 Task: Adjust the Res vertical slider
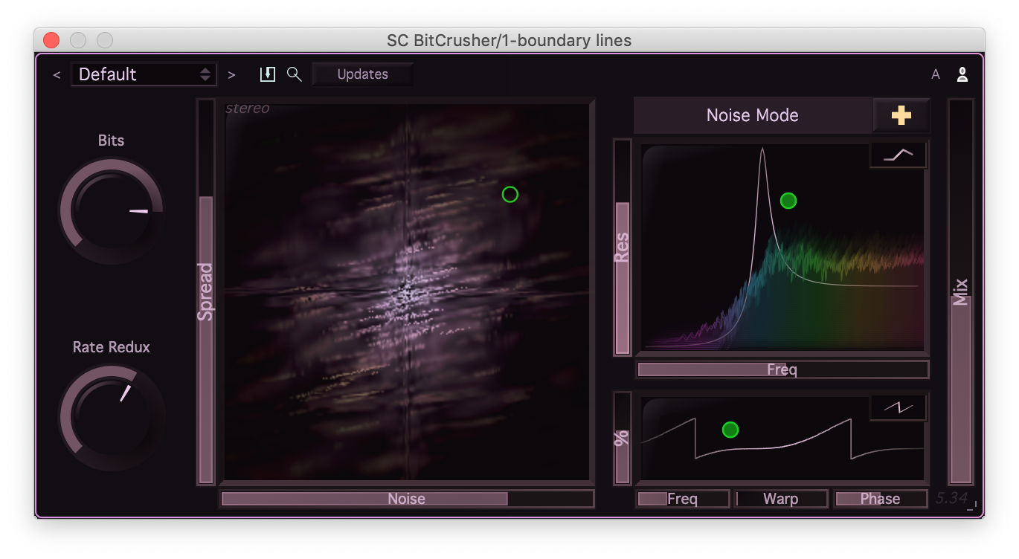622,248
